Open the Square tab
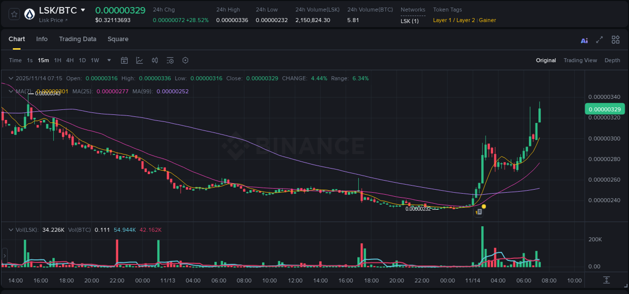The height and width of the screenshot is (294, 629). (x=118, y=39)
